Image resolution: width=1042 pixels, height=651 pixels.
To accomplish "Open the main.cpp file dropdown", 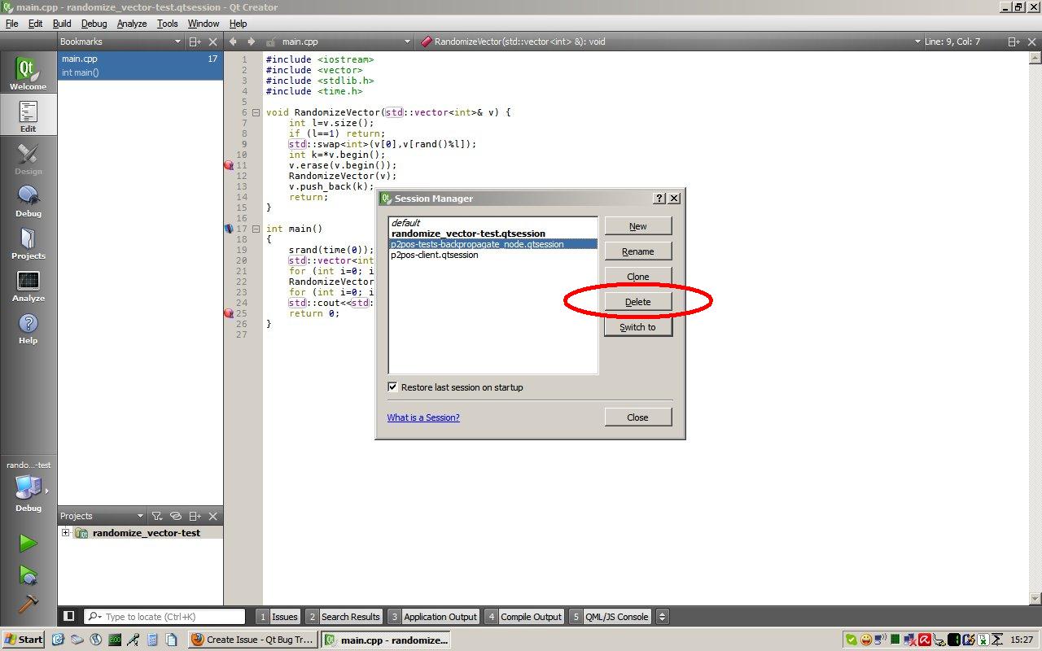I will click(407, 42).
